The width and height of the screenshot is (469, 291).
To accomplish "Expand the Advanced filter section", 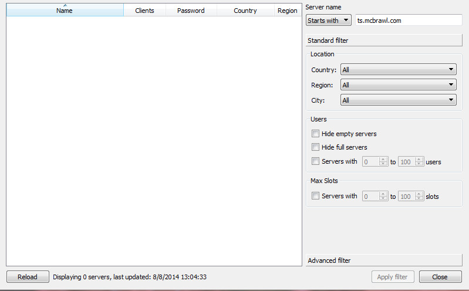I will (384, 260).
